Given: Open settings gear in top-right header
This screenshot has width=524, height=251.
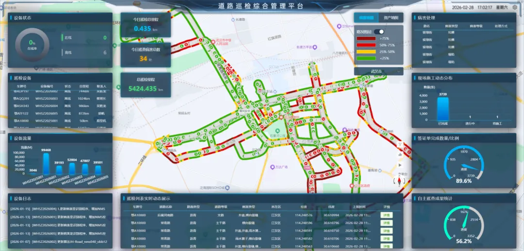Looking at the screenshot, I should pos(515,7).
